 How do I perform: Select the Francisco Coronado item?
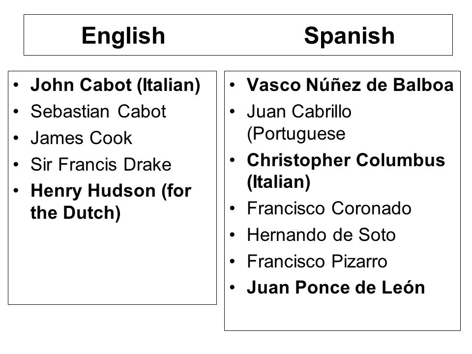[x=329, y=208]
